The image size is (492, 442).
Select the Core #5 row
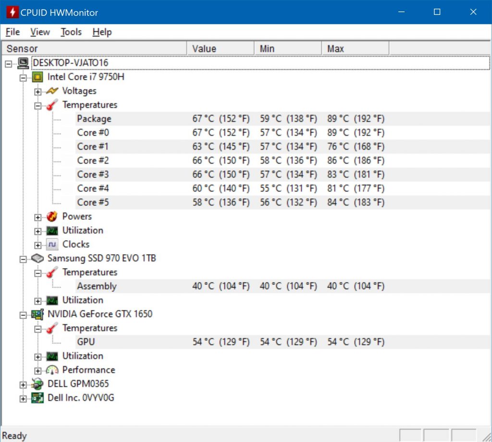(x=283, y=203)
